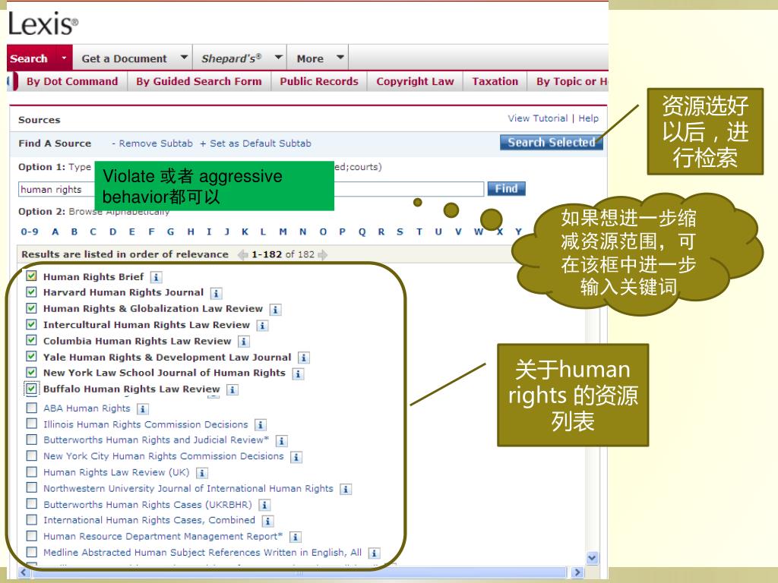Info icon for International Human Rights Cases, Combined

tap(267, 521)
